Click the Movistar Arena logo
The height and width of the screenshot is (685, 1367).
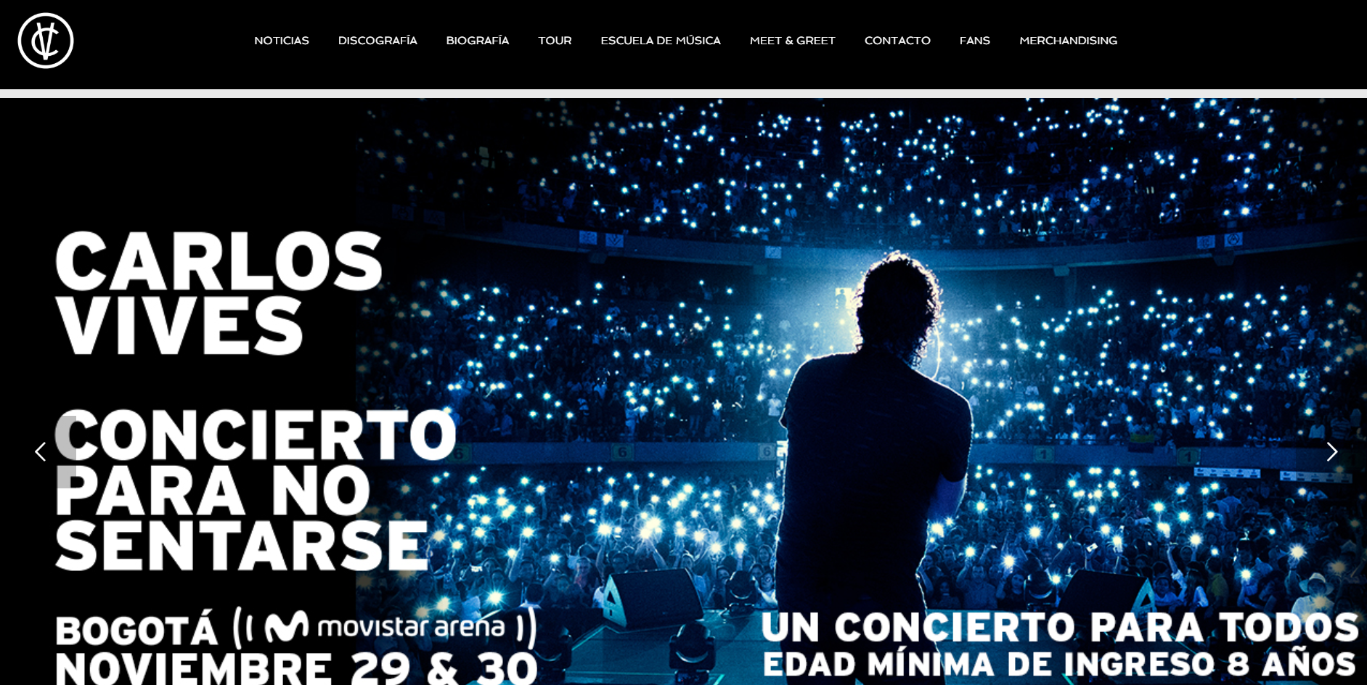point(385,628)
